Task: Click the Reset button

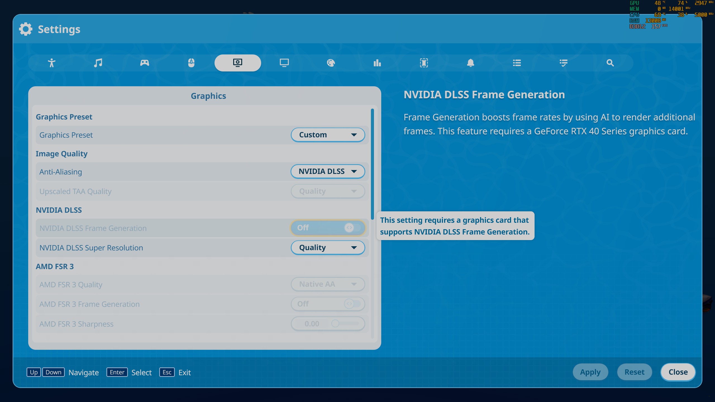Action: coord(634,372)
